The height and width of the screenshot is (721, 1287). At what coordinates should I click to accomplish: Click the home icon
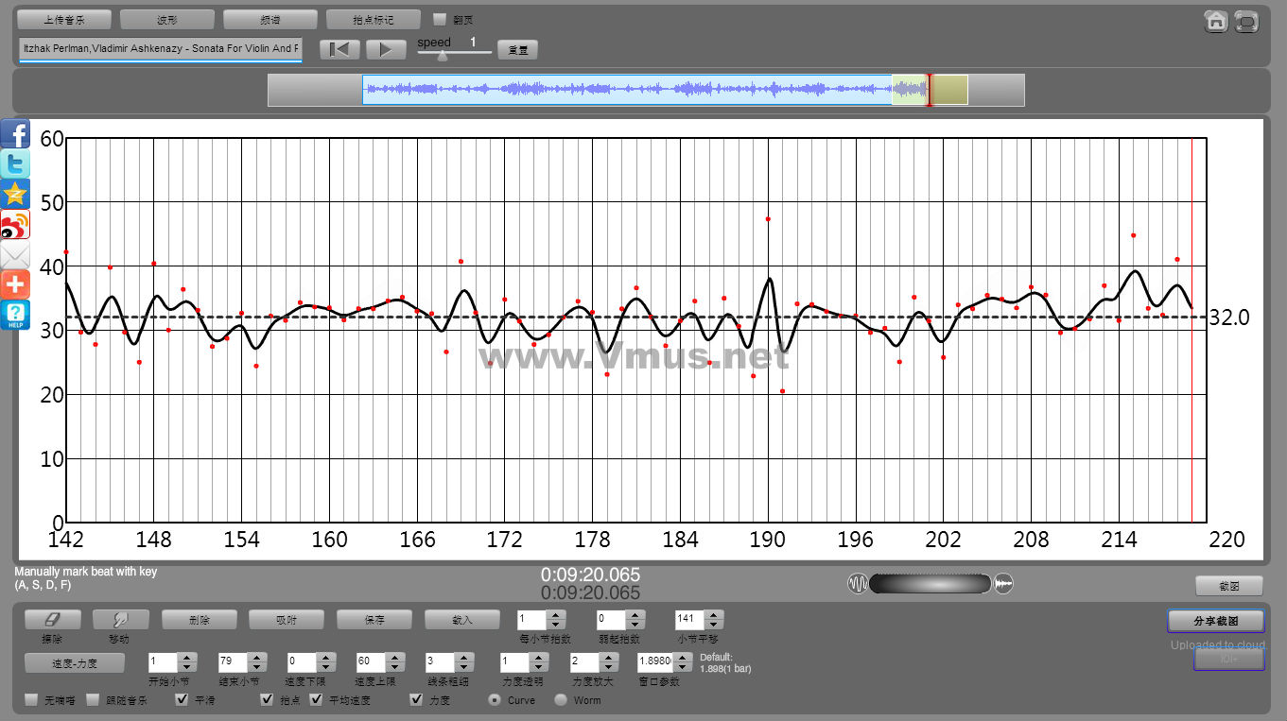pyautogui.click(x=1216, y=21)
